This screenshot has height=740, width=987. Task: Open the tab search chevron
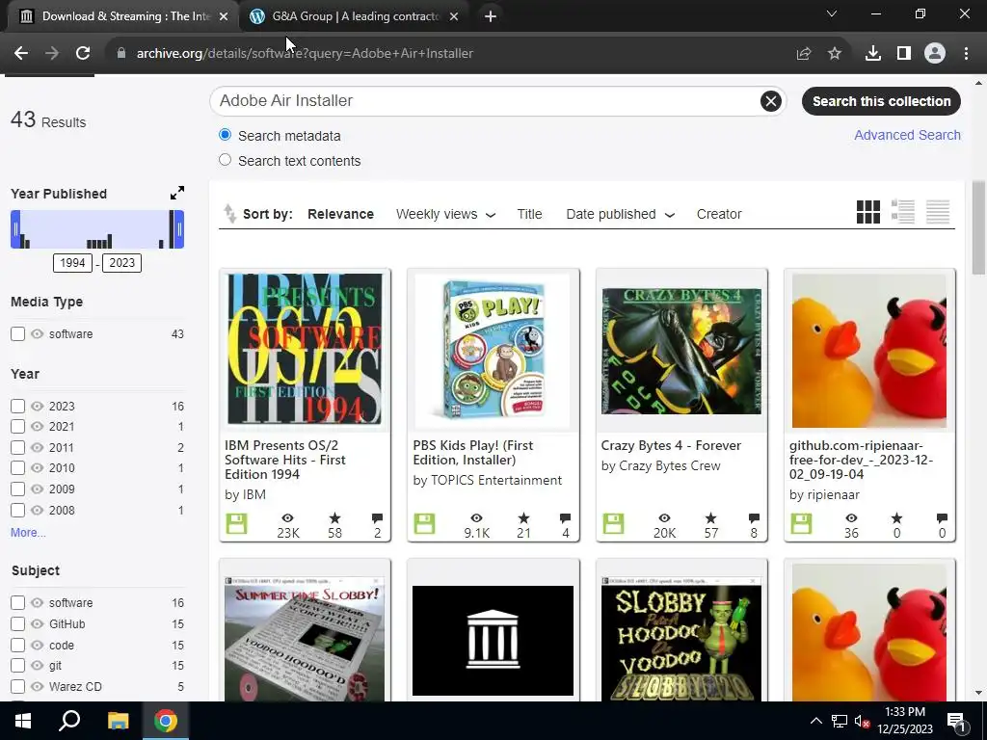(832, 13)
